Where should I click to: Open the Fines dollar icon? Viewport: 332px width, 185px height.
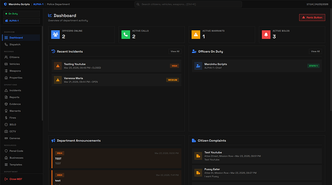point(6,118)
